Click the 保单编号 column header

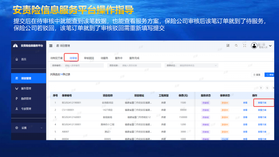67,96
